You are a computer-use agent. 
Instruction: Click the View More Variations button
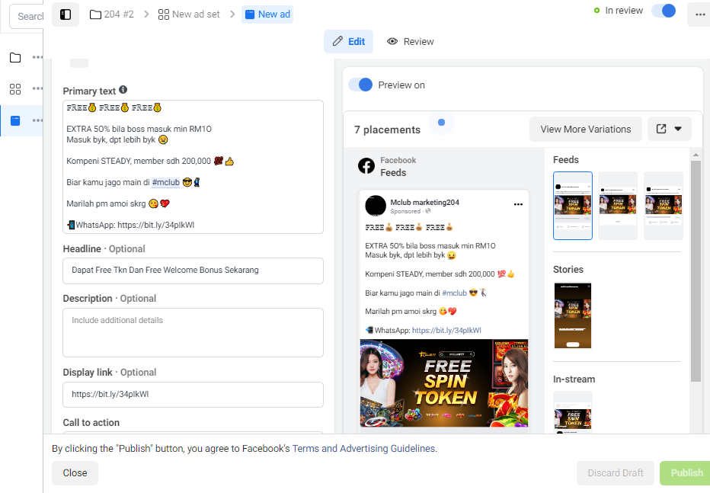pos(586,129)
